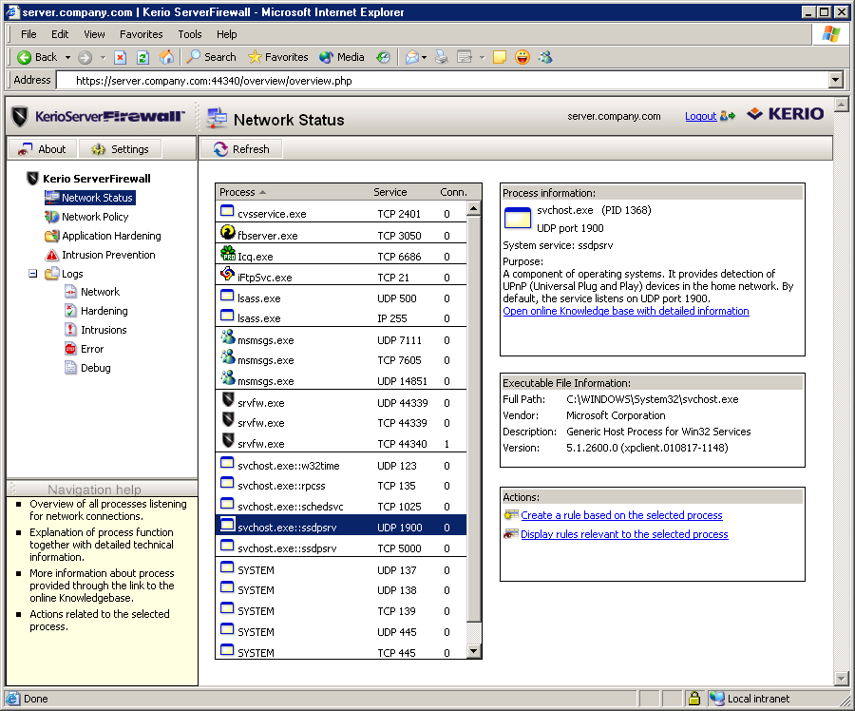Click the Messenger buddies toolbar icon
The height and width of the screenshot is (711, 855).
(545, 57)
